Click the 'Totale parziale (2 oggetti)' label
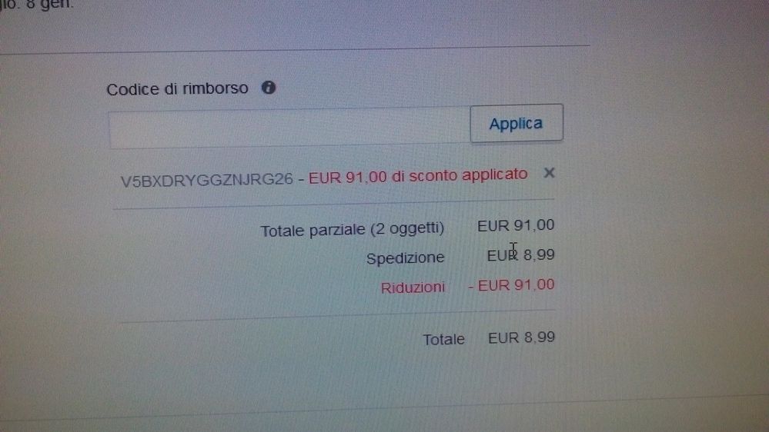This screenshot has width=769, height=432. pyautogui.click(x=352, y=229)
